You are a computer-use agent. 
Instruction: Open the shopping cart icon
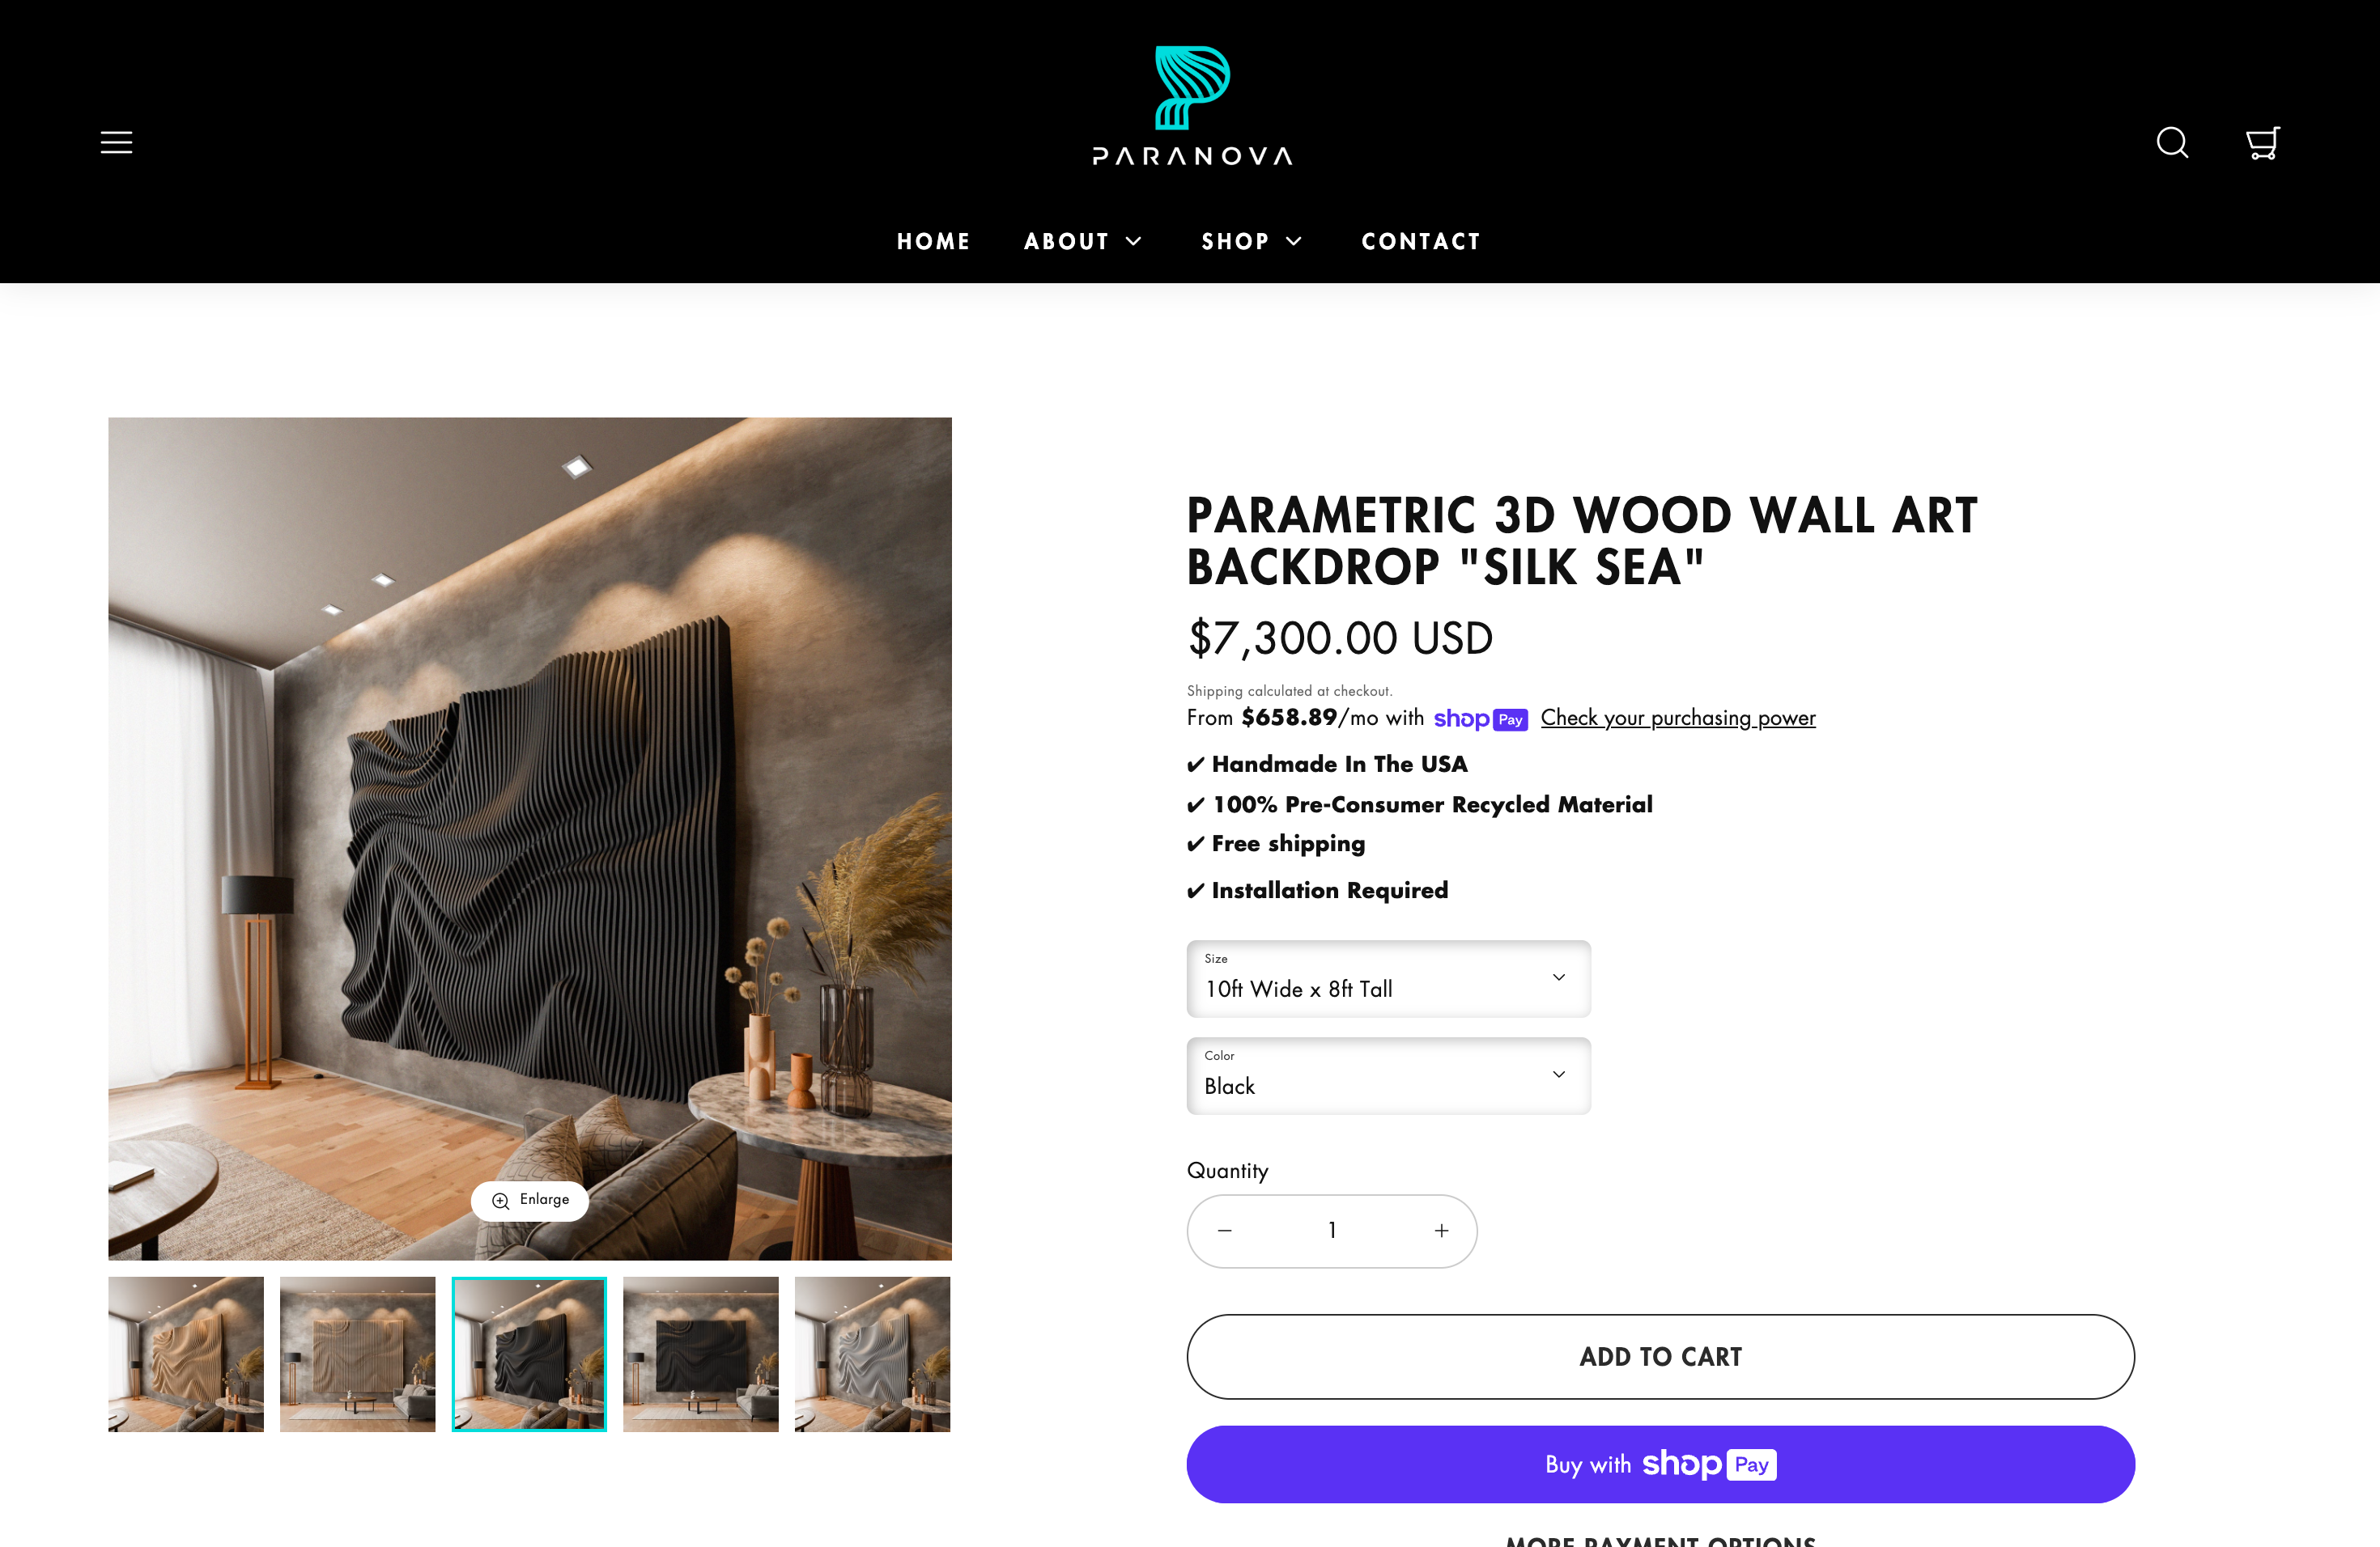point(2262,143)
